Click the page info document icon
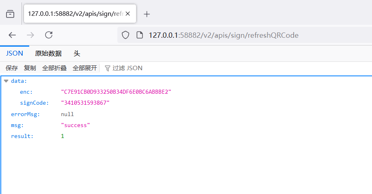 pos(139,35)
